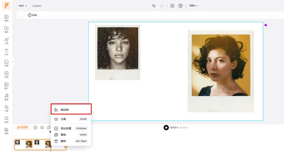Screen dimensions: 284x152
Task: Open the 100% zoom level dropdown
Action: tap(193, 6)
